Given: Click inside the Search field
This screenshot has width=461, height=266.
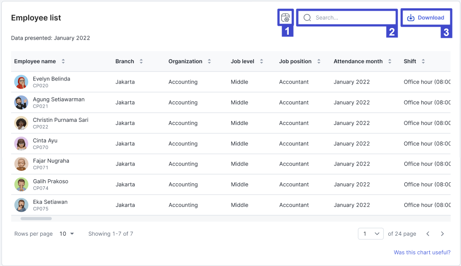Looking at the screenshot, I should tap(348, 18).
